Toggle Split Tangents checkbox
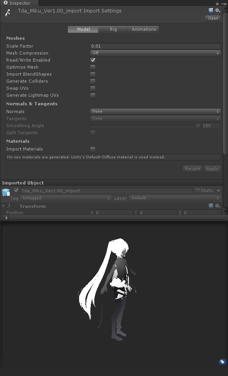The width and height of the screenshot is (228, 376). 93,133
